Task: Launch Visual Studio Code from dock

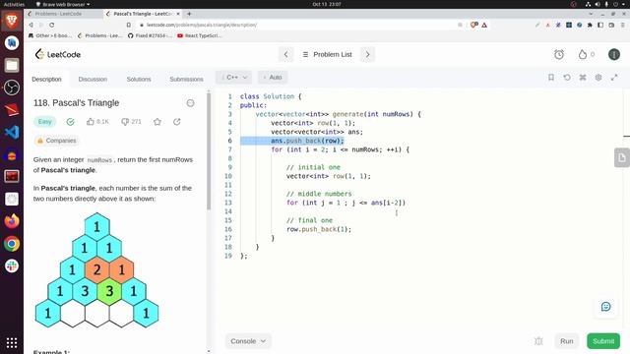Action: [12, 132]
